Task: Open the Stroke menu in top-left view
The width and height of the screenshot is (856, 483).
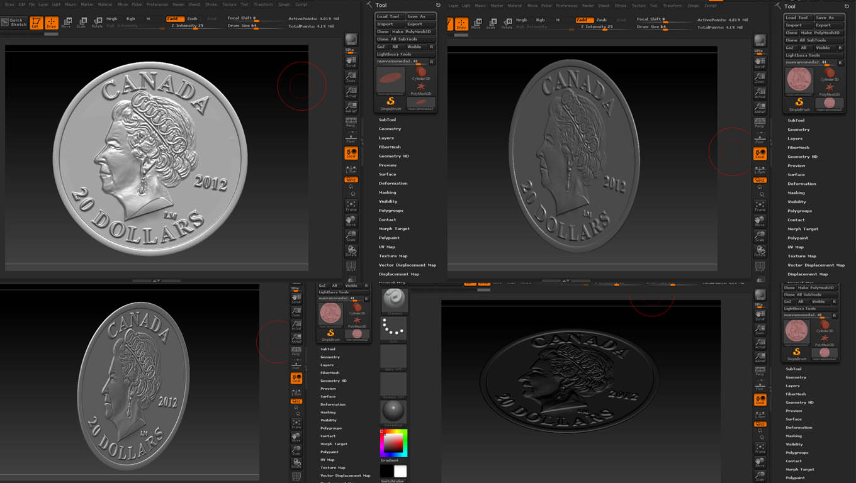Action: [x=210, y=4]
